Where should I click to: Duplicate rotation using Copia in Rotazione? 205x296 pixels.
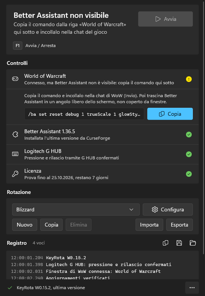pyautogui.click(x=51, y=225)
